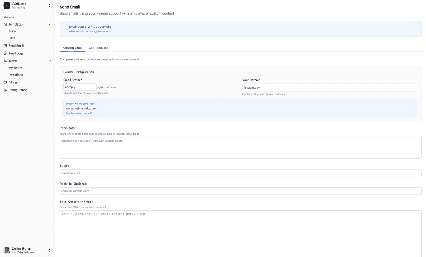The width and height of the screenshot is (426, 257).
Task: Click the Email Logs clock icon
Action: (x=5, y=53)
